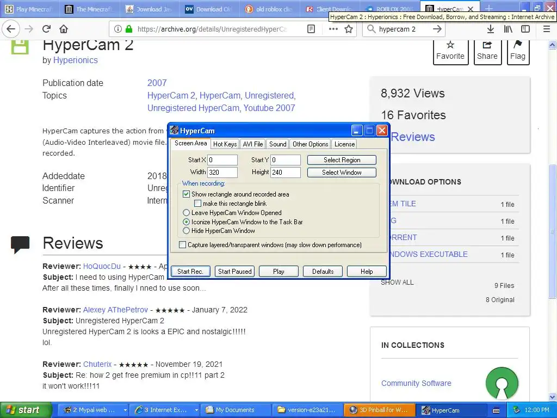Switch to the Sound tab
The height and width of the screenshot is (418, 557).
277,144
